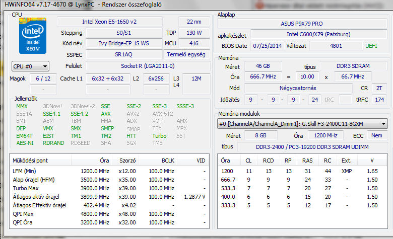Viewport: 393px width, 239px height.
Task: Click the 8 GB module size value
Action: pyautogui.click(x=260, y=135)
